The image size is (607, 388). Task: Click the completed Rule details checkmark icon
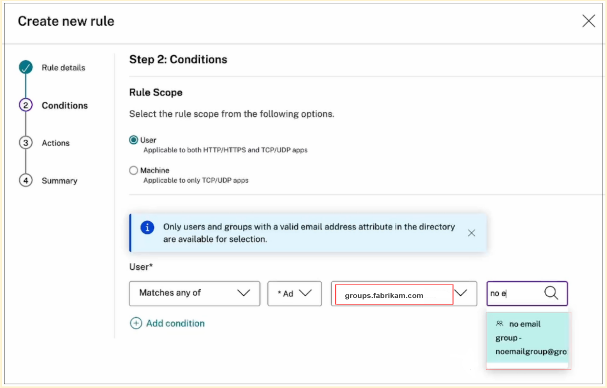(26, 67)
